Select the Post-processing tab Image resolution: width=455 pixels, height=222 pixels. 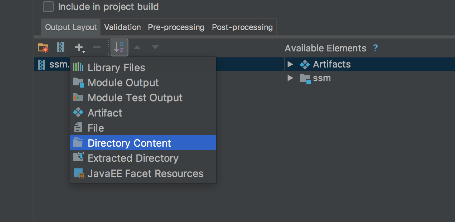(242, 27)
